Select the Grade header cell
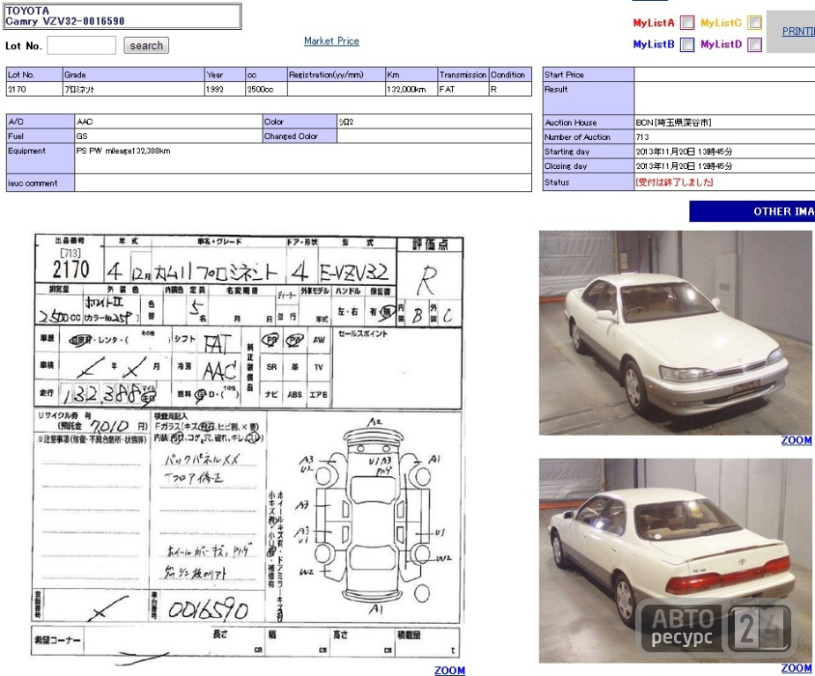The image size is (815, 676). pyautogui.click(x=134, y=74)
